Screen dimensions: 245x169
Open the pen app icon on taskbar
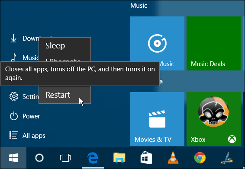(x=227, y=158)
